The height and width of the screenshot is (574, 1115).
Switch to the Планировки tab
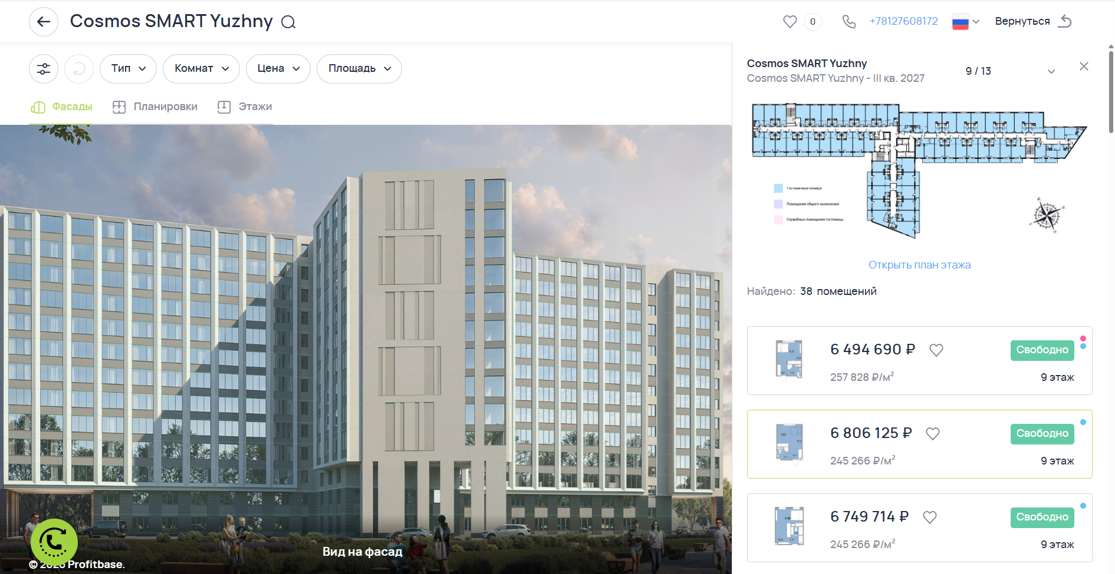click(155, 107)
